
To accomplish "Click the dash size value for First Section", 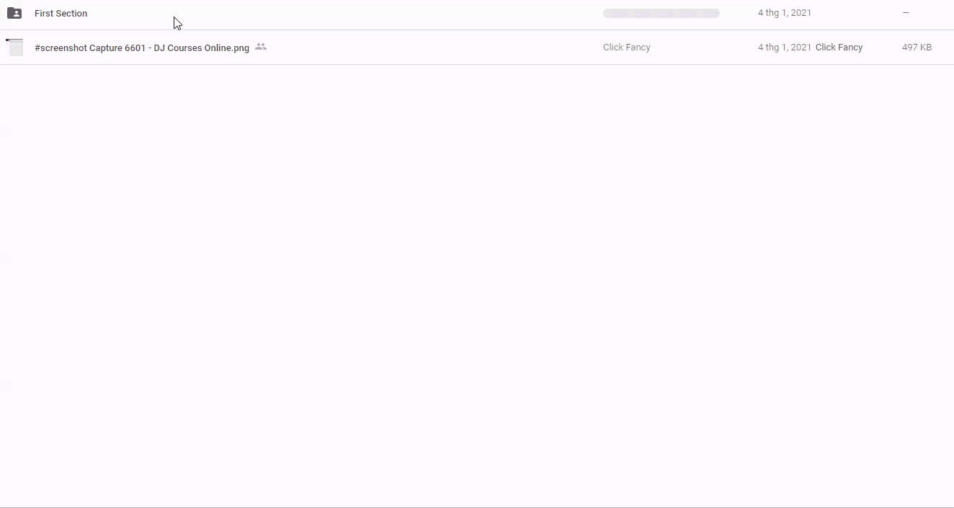I will [x=906, y=13].
